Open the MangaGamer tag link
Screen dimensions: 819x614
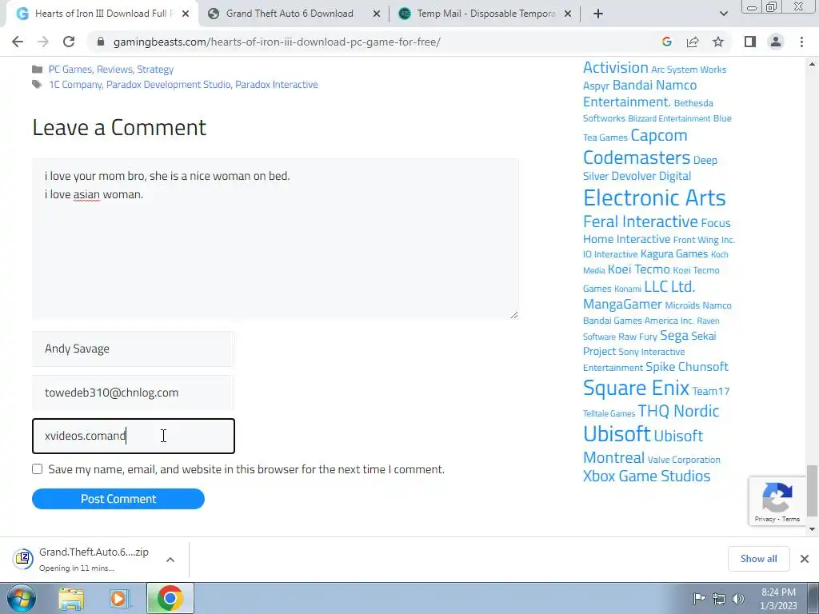622,305
